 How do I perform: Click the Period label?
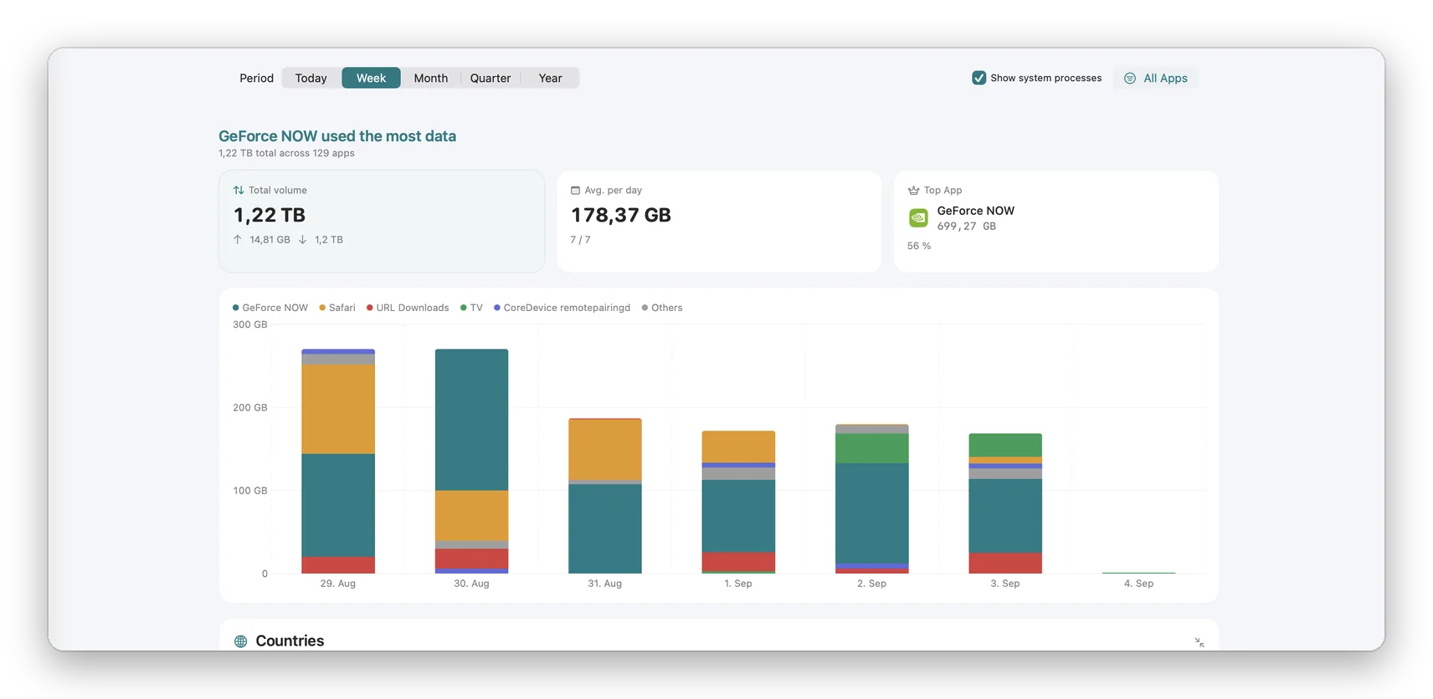256,78
